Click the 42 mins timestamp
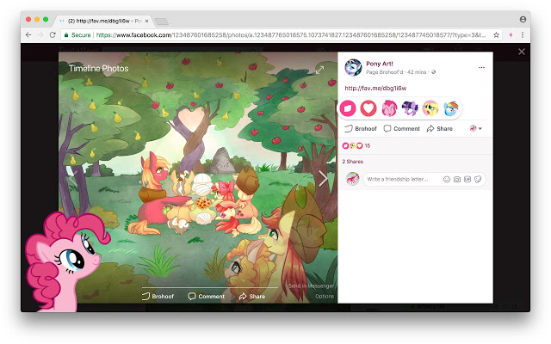This screenshot has height=344, width=551. [417, 72]
